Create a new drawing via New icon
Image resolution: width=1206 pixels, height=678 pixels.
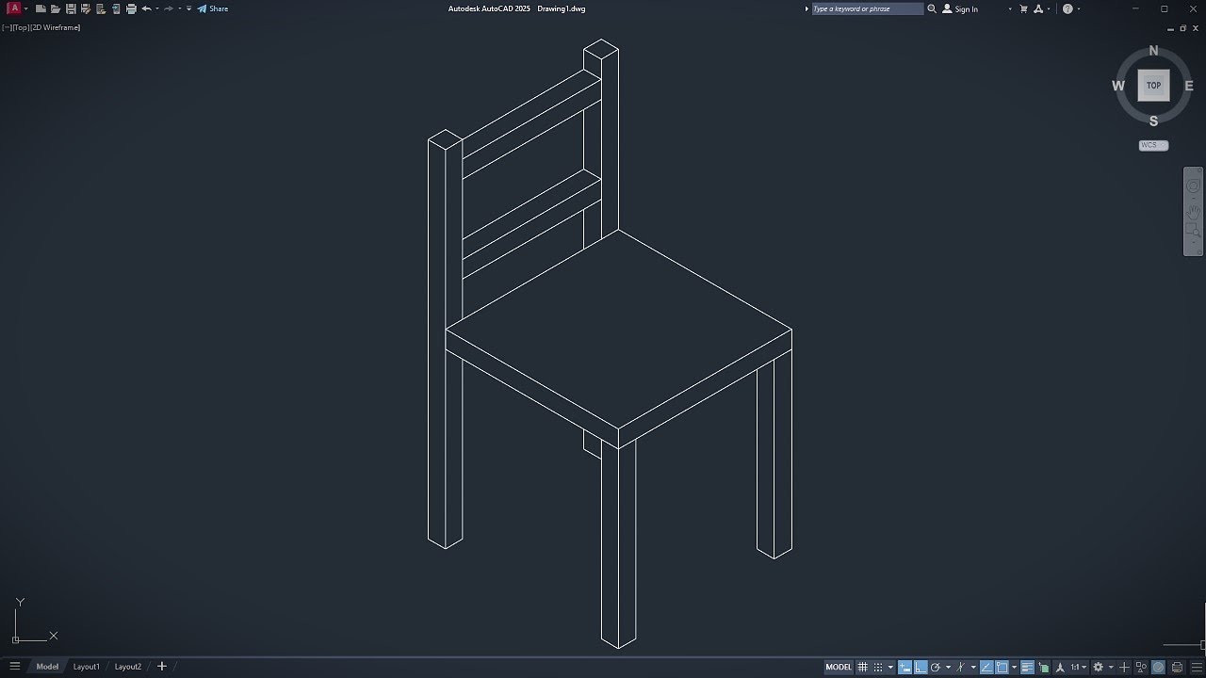[x=41, y=8]
